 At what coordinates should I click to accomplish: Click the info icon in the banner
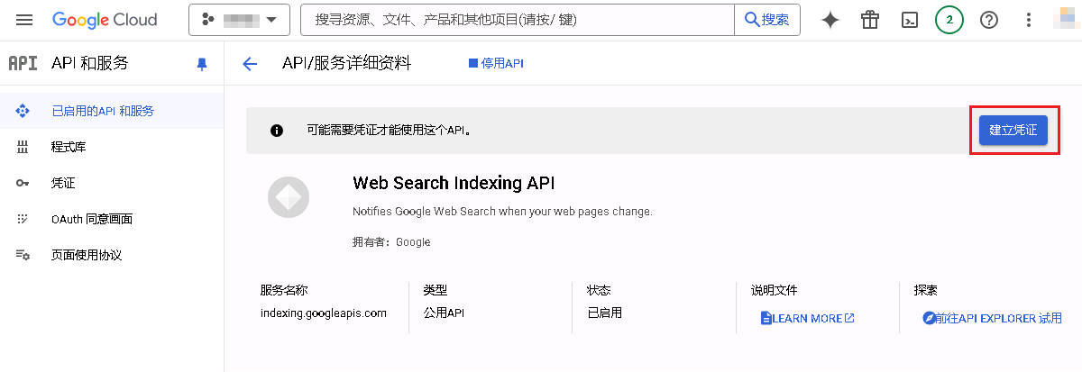point(277,131)
